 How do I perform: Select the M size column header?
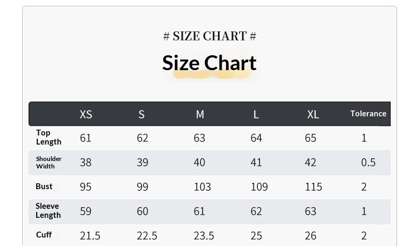pyautogui.click(x=200, y=114)
